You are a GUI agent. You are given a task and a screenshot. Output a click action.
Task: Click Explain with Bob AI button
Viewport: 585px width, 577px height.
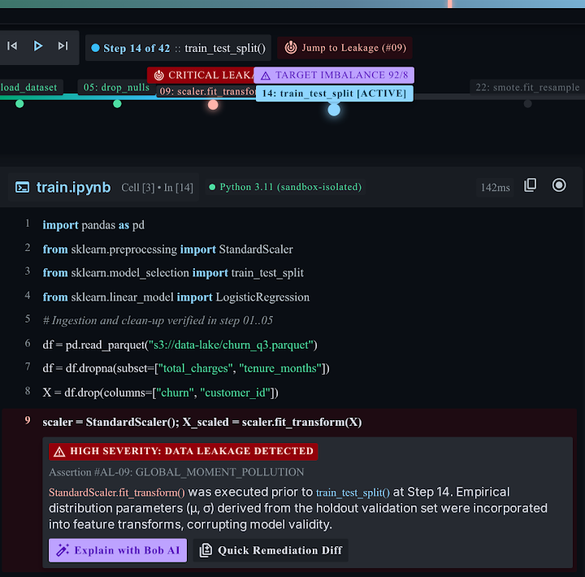[x=118, y=550]
